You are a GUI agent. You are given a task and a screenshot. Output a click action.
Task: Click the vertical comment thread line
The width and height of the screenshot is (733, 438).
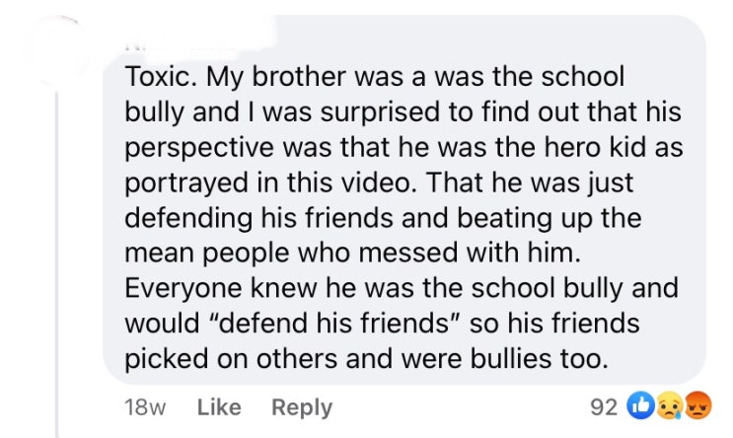point(57,264)
